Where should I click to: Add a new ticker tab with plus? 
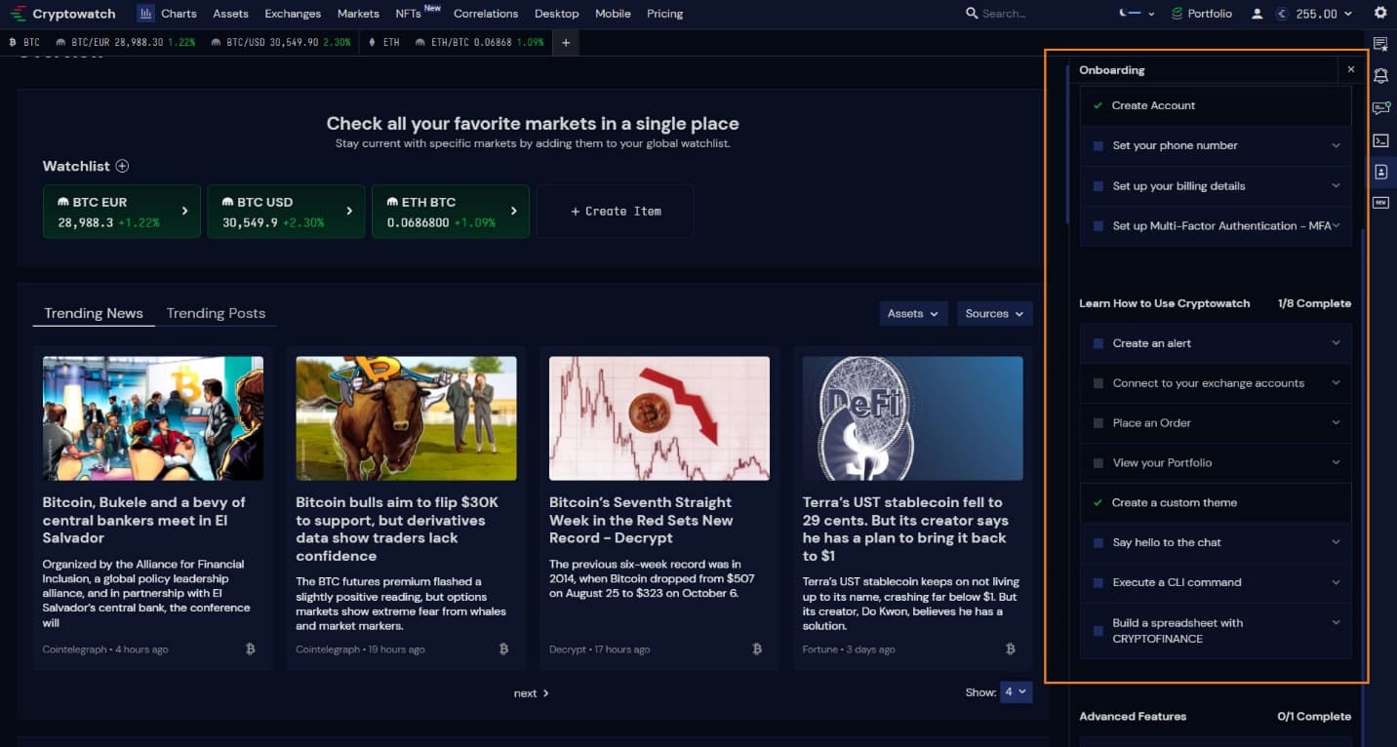[566, 43]
